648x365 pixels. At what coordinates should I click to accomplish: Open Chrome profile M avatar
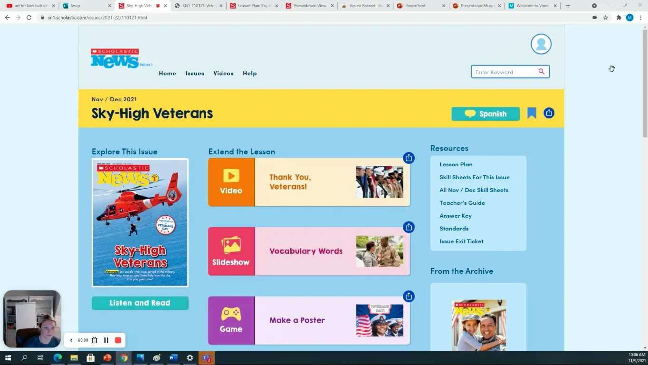point(630,18)
